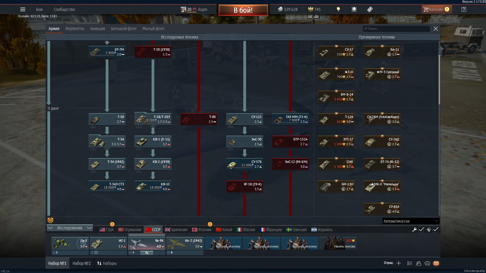Select the Швеция nation tab
This screenshot has height=273, width=486.
297,230
